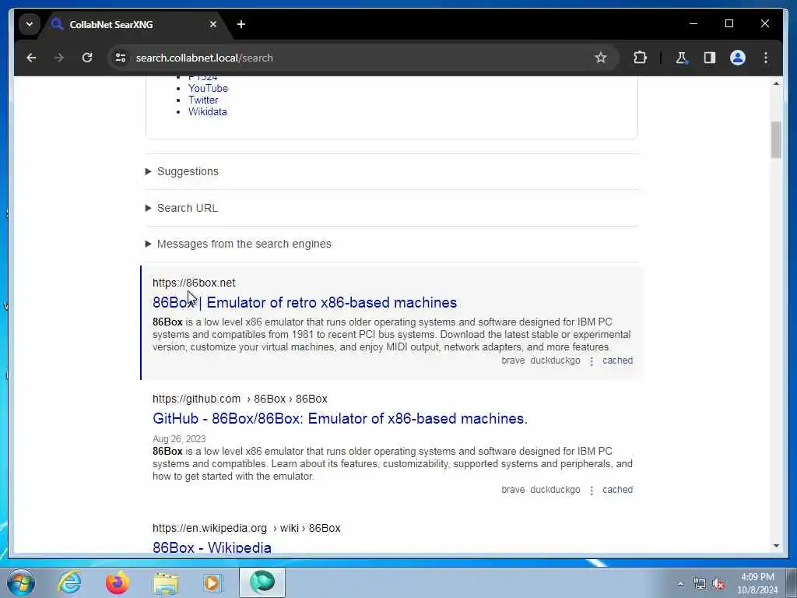The width and height of the screenshot is (797, 598).
Task: Open Windows Media Player from taskbar
Action: tap(212, 582)
